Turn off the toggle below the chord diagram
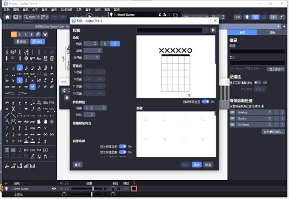 206,102
